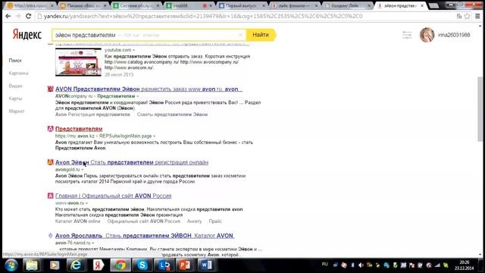Open Yandex search settings sliders icon
This screenshot has height=273, width=485.
[x=407, y=35]
